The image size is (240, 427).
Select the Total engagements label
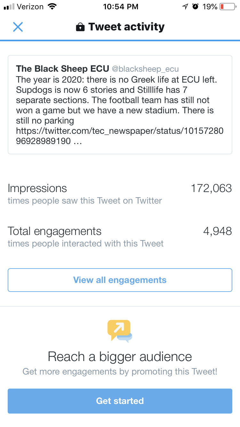54,231
